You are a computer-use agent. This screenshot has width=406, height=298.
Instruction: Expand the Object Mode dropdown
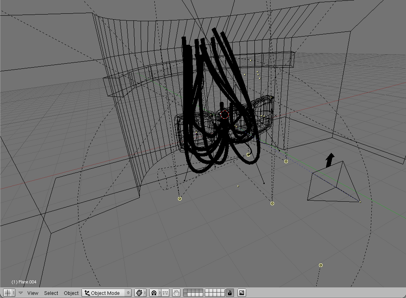(107, 293)
